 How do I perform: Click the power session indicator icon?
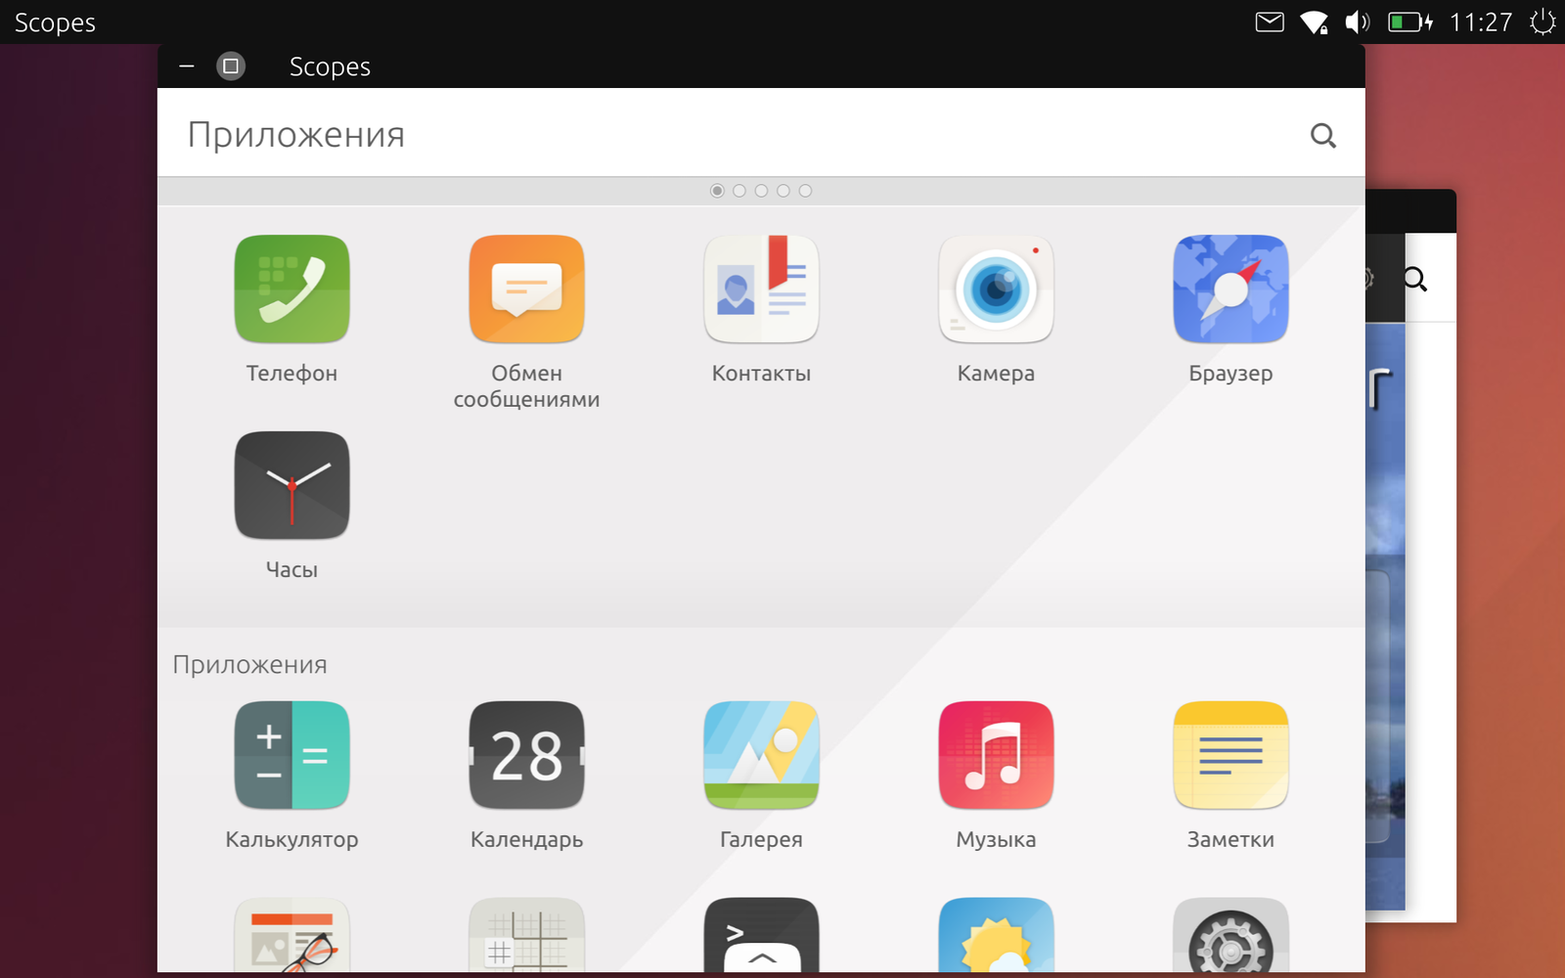pos(1543,22)
